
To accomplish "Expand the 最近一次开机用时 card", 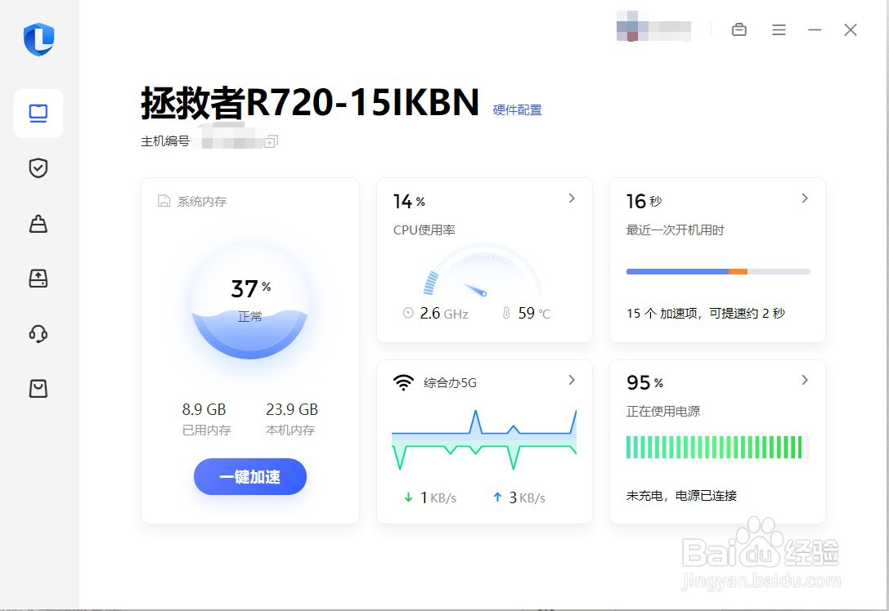I will 804,198.
